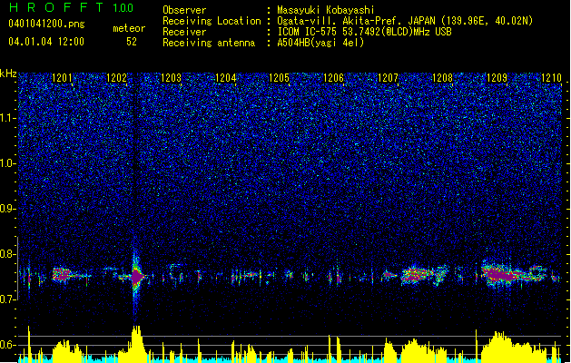
Task: Click the kHz axis unit label
Action: coord(8,74)
